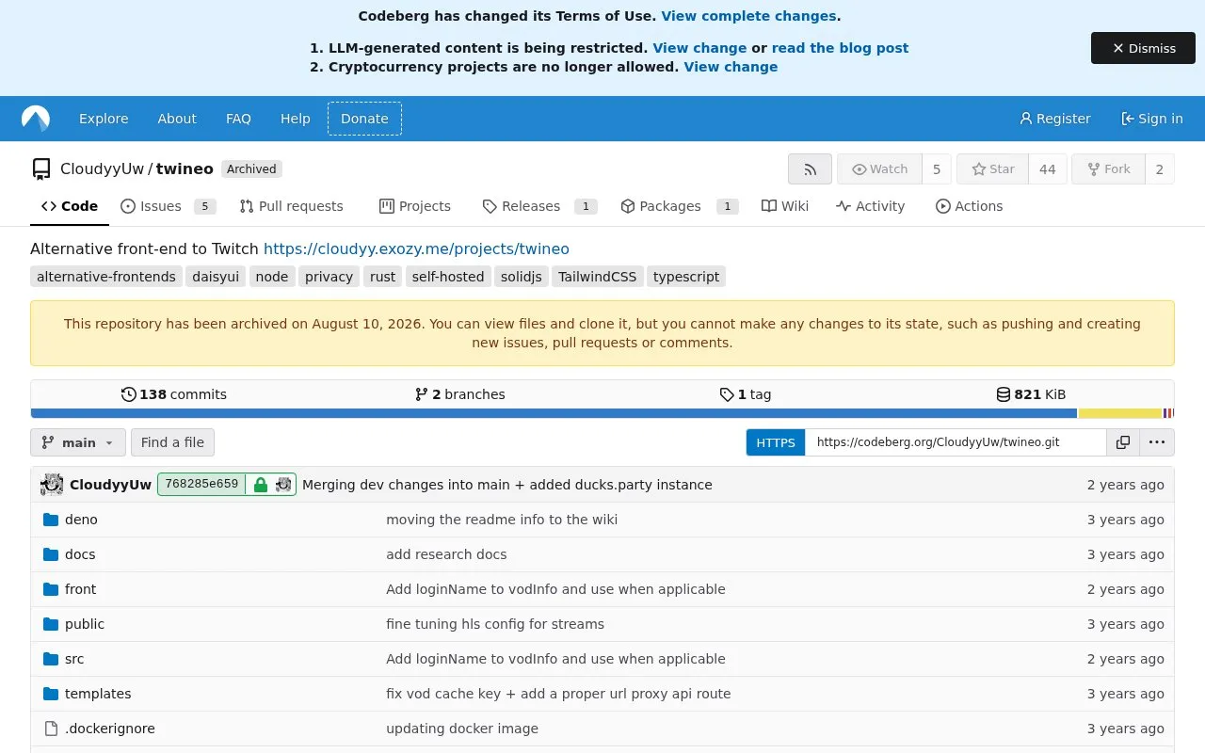Open the Releases tab
This screenshot has height=753, width=1205.
(x=539, y=206)
